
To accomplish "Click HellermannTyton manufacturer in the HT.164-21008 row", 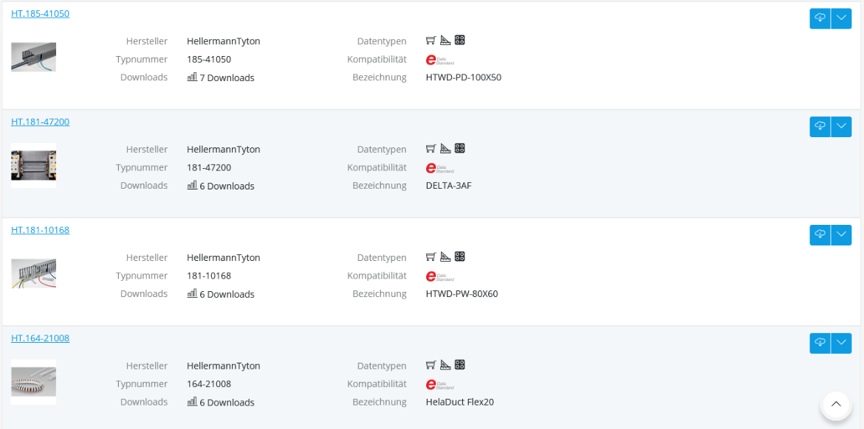I will pyautogui.click(x=223, y=366).
